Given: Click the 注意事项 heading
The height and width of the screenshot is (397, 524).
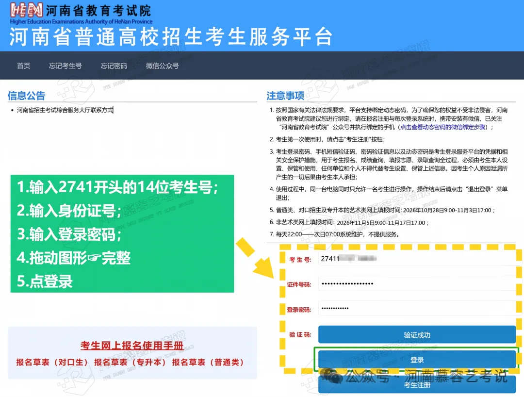Looking at the screenshot, I should click(285, 96).
